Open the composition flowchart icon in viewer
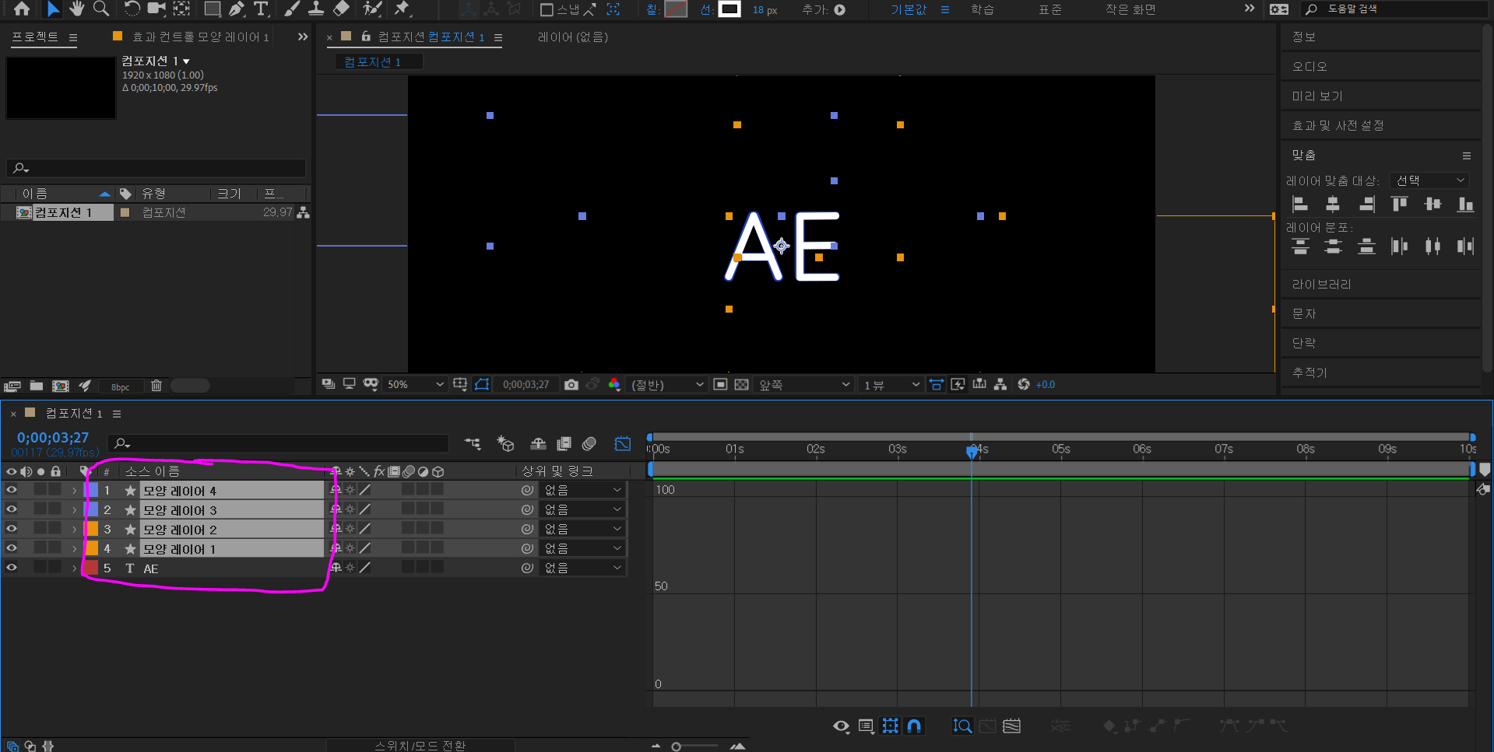 1000,385
